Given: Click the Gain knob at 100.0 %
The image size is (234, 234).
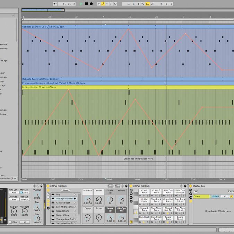Looking at the screenshot, I should tap(38, 218).
